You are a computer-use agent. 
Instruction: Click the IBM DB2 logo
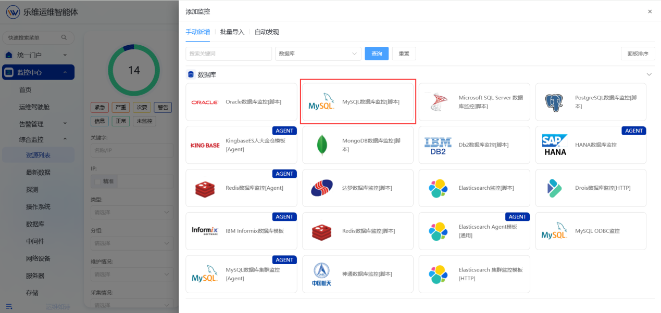(x=438, y=146)
